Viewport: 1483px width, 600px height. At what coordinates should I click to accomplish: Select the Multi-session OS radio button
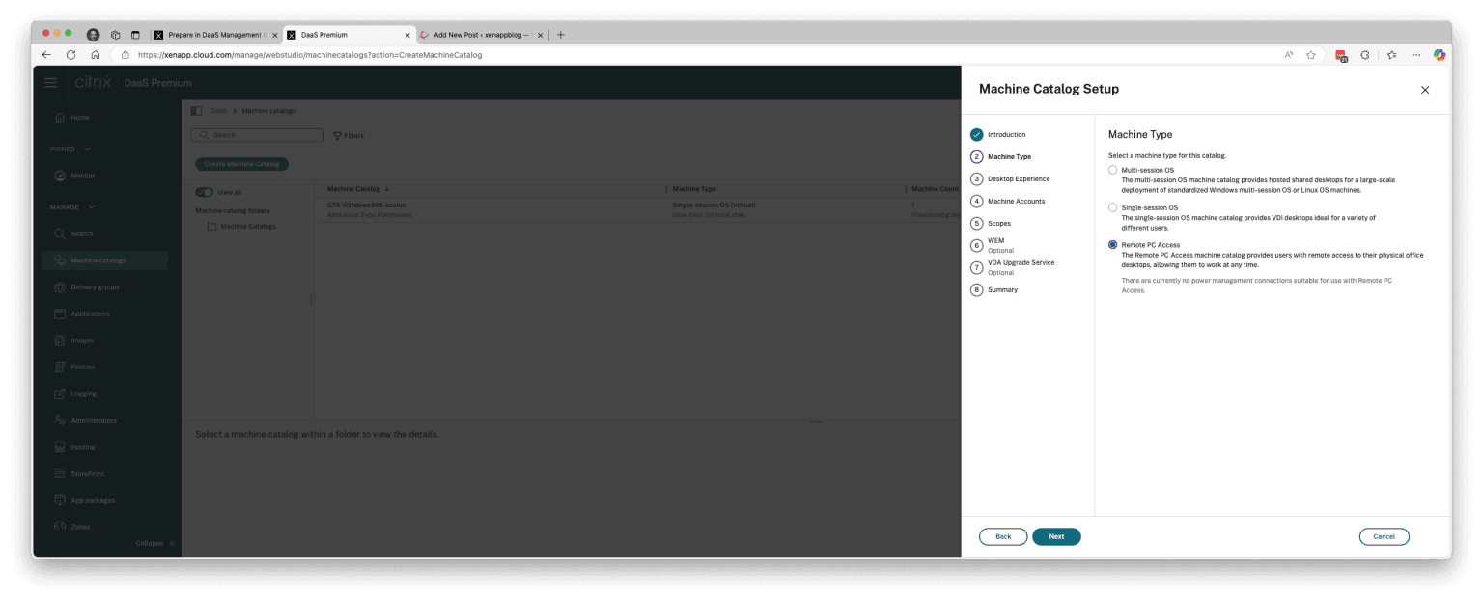[x=1112, y=169]
